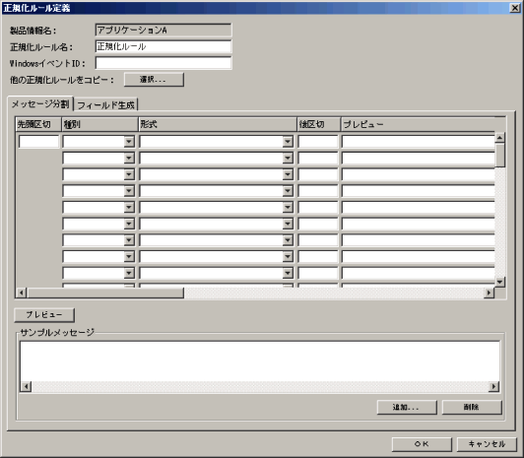Image resolution: width=524 pixels, height=458 pixels.
Task: Click the table's scroll up arrow
Action: pyautogui.click(x=500, y=137)
